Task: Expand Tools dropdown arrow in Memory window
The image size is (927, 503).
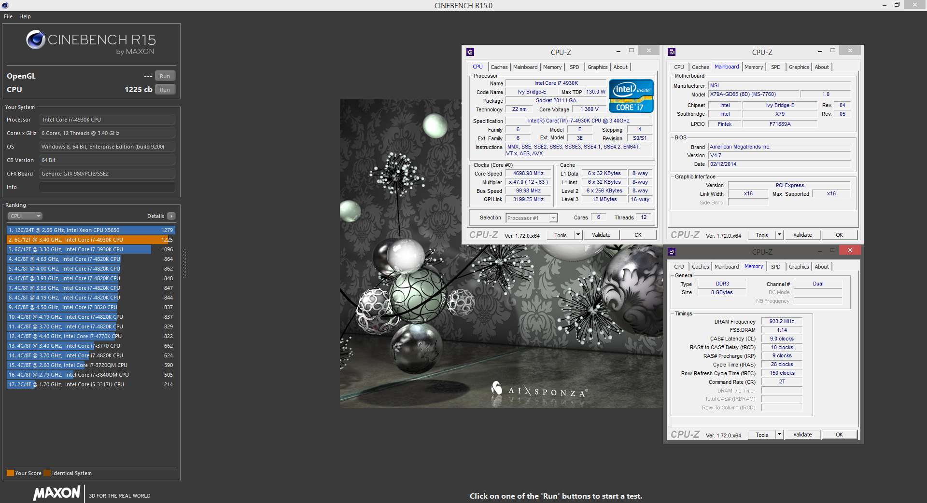Action: point(779,435)
